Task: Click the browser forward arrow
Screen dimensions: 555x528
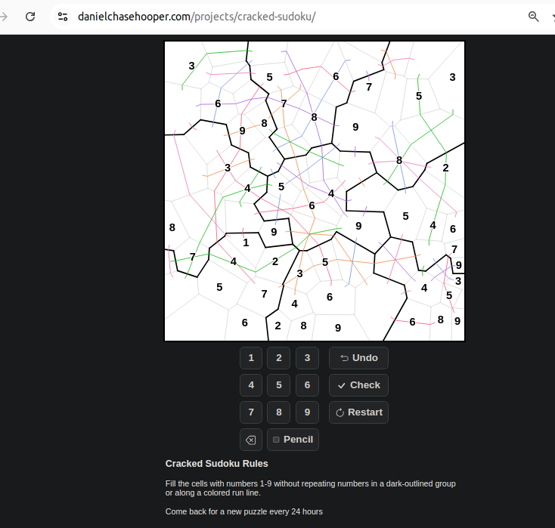Action: pyautogui.click(x=4, y=17)
